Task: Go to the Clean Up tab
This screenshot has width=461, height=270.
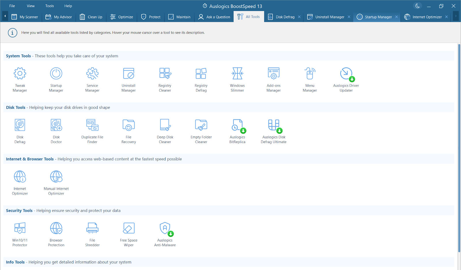Action: (x=91, y=17)
